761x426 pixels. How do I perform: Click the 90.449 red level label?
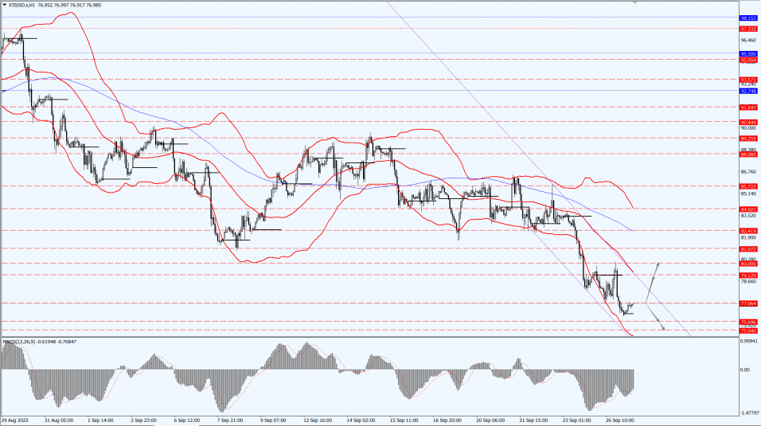click(748, 122)
